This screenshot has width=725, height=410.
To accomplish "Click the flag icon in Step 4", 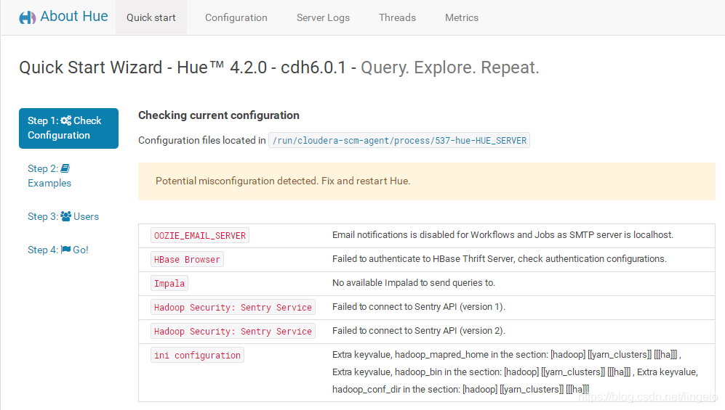I will pos(65,250).
